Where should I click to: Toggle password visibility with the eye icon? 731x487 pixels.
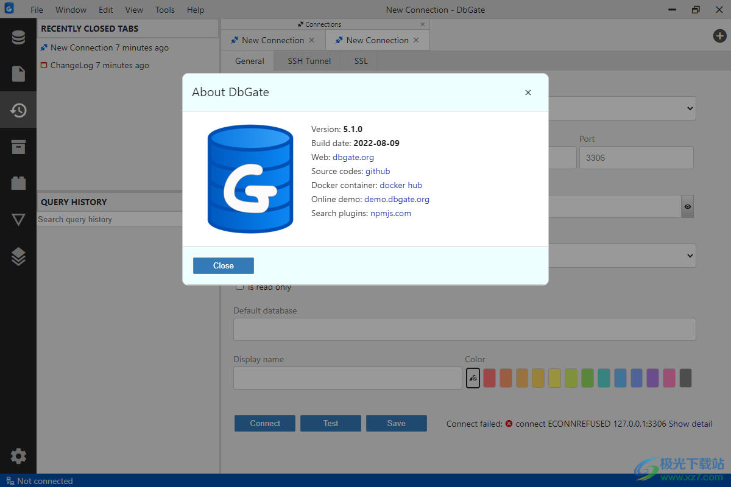click(687, 206)
